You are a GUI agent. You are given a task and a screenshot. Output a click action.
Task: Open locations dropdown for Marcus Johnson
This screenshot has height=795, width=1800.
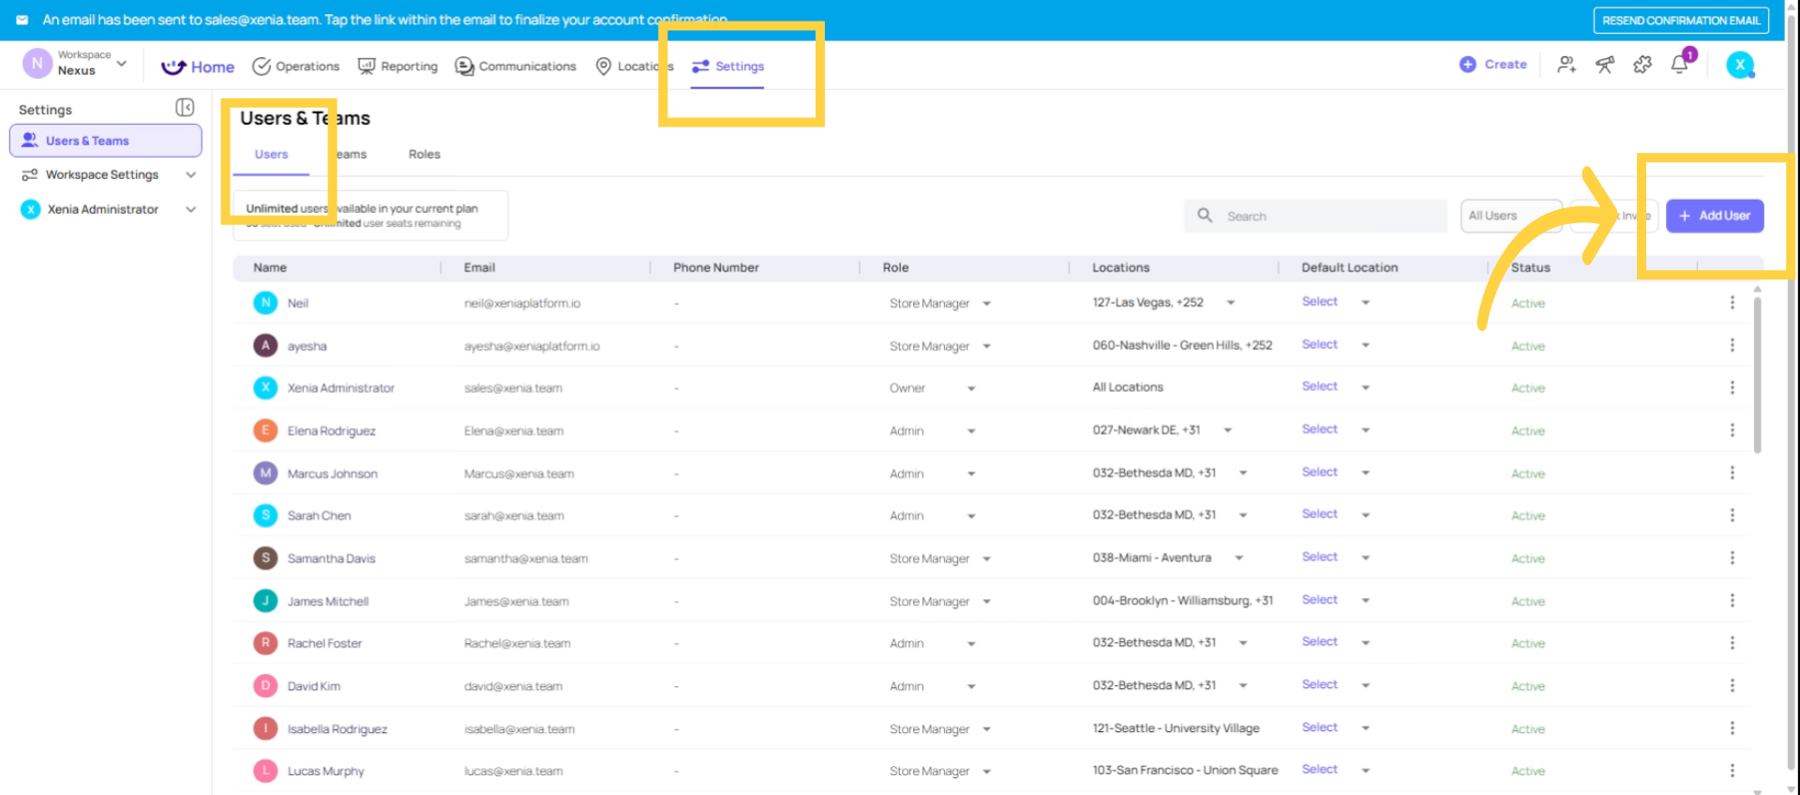[1243, 473]
